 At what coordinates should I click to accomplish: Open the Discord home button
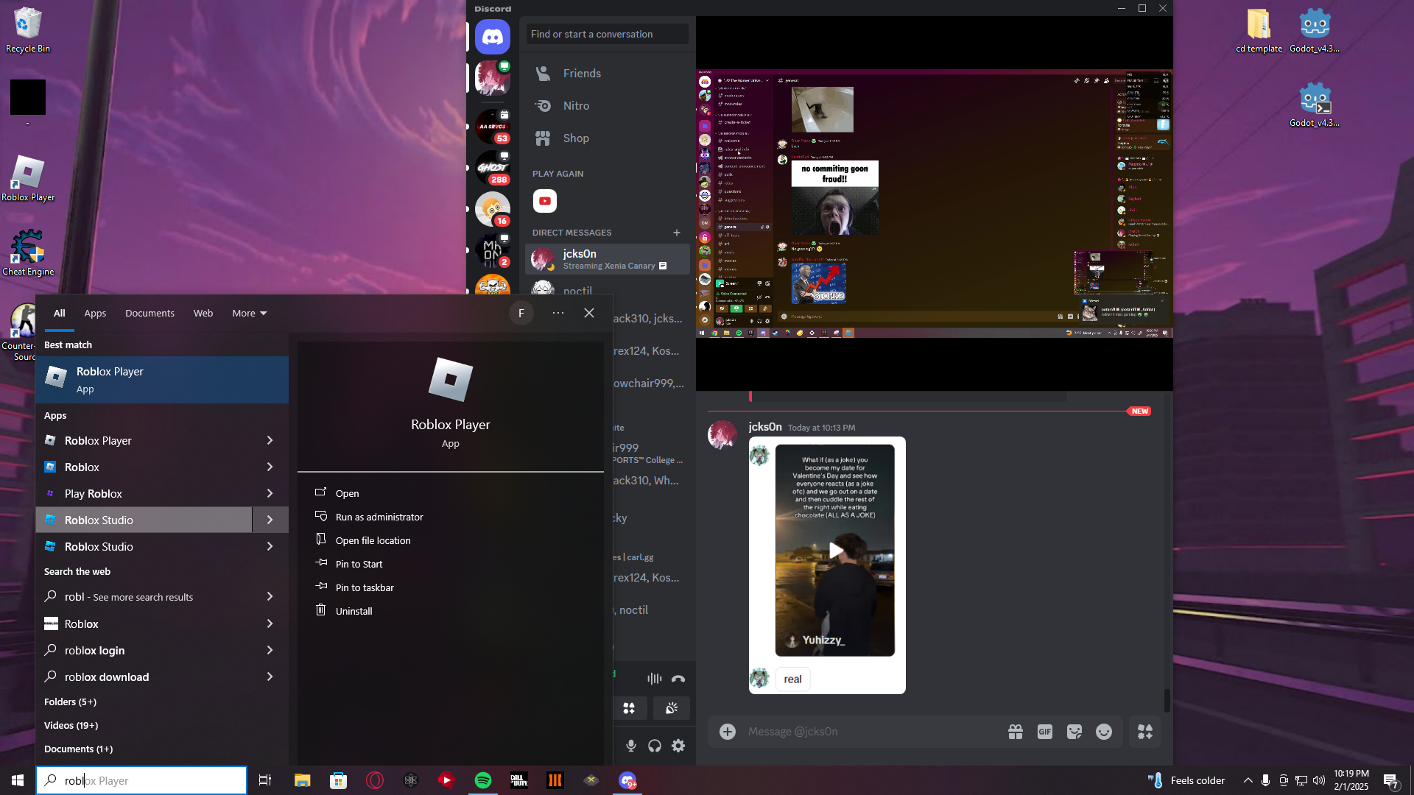tap(492, 37)
